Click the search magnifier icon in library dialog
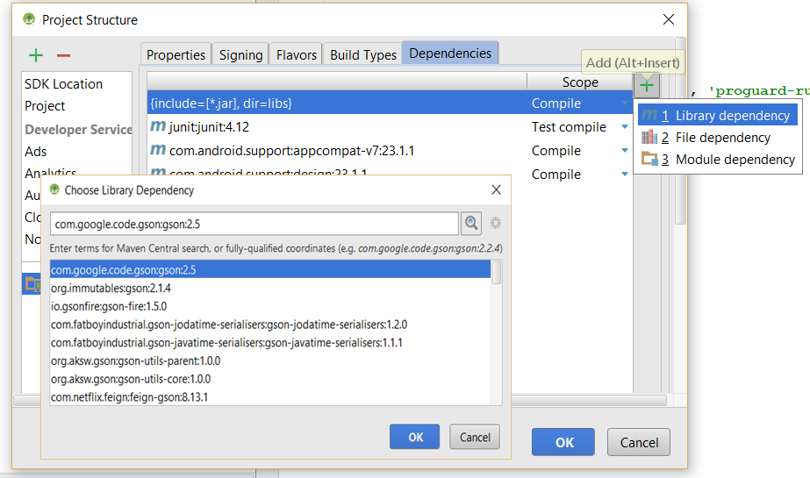810x478 pixels. click(471, 223)
